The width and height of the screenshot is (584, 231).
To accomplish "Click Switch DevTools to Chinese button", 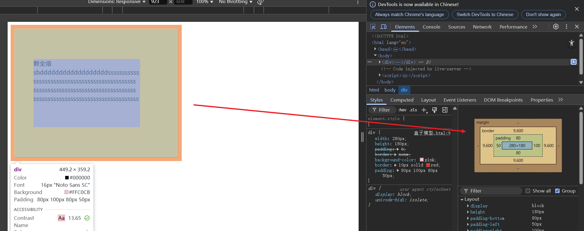I will 485,15.
